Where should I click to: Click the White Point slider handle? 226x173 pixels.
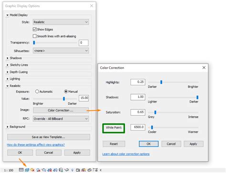(x=152, y=127)
